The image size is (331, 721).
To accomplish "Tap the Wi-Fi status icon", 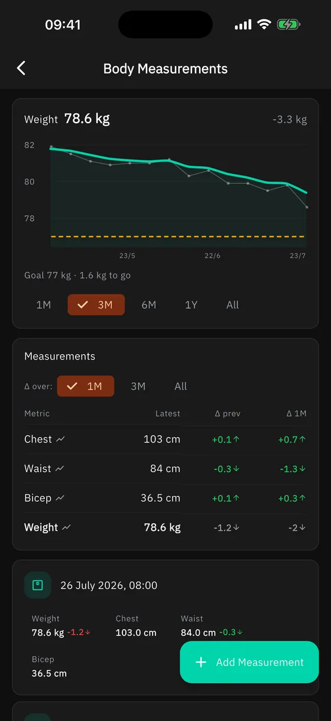I will (x=264, y=25).
